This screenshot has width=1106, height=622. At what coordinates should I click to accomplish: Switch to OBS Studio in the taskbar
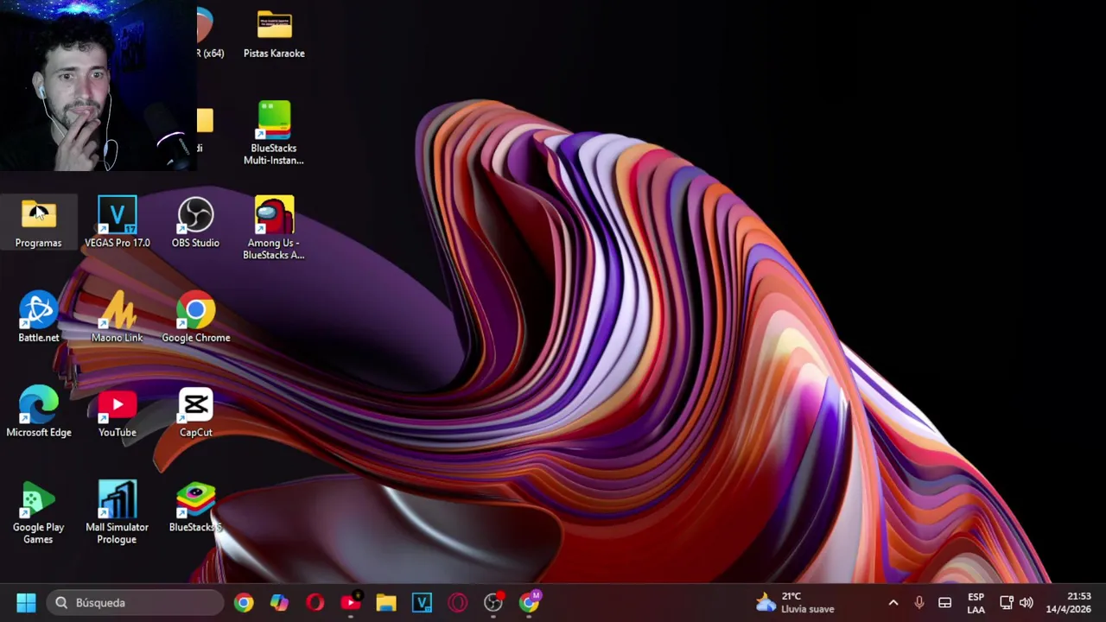pos(493,602)
